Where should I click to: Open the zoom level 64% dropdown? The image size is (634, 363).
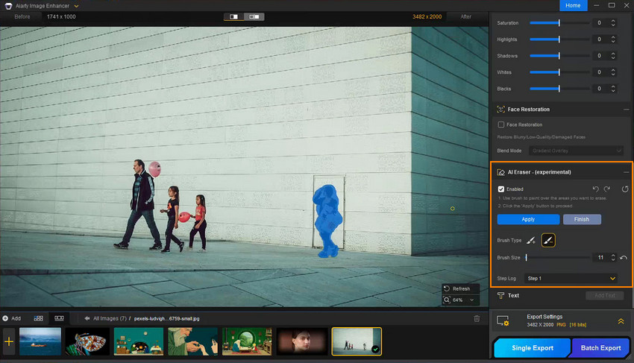click(x=462, y=300)
